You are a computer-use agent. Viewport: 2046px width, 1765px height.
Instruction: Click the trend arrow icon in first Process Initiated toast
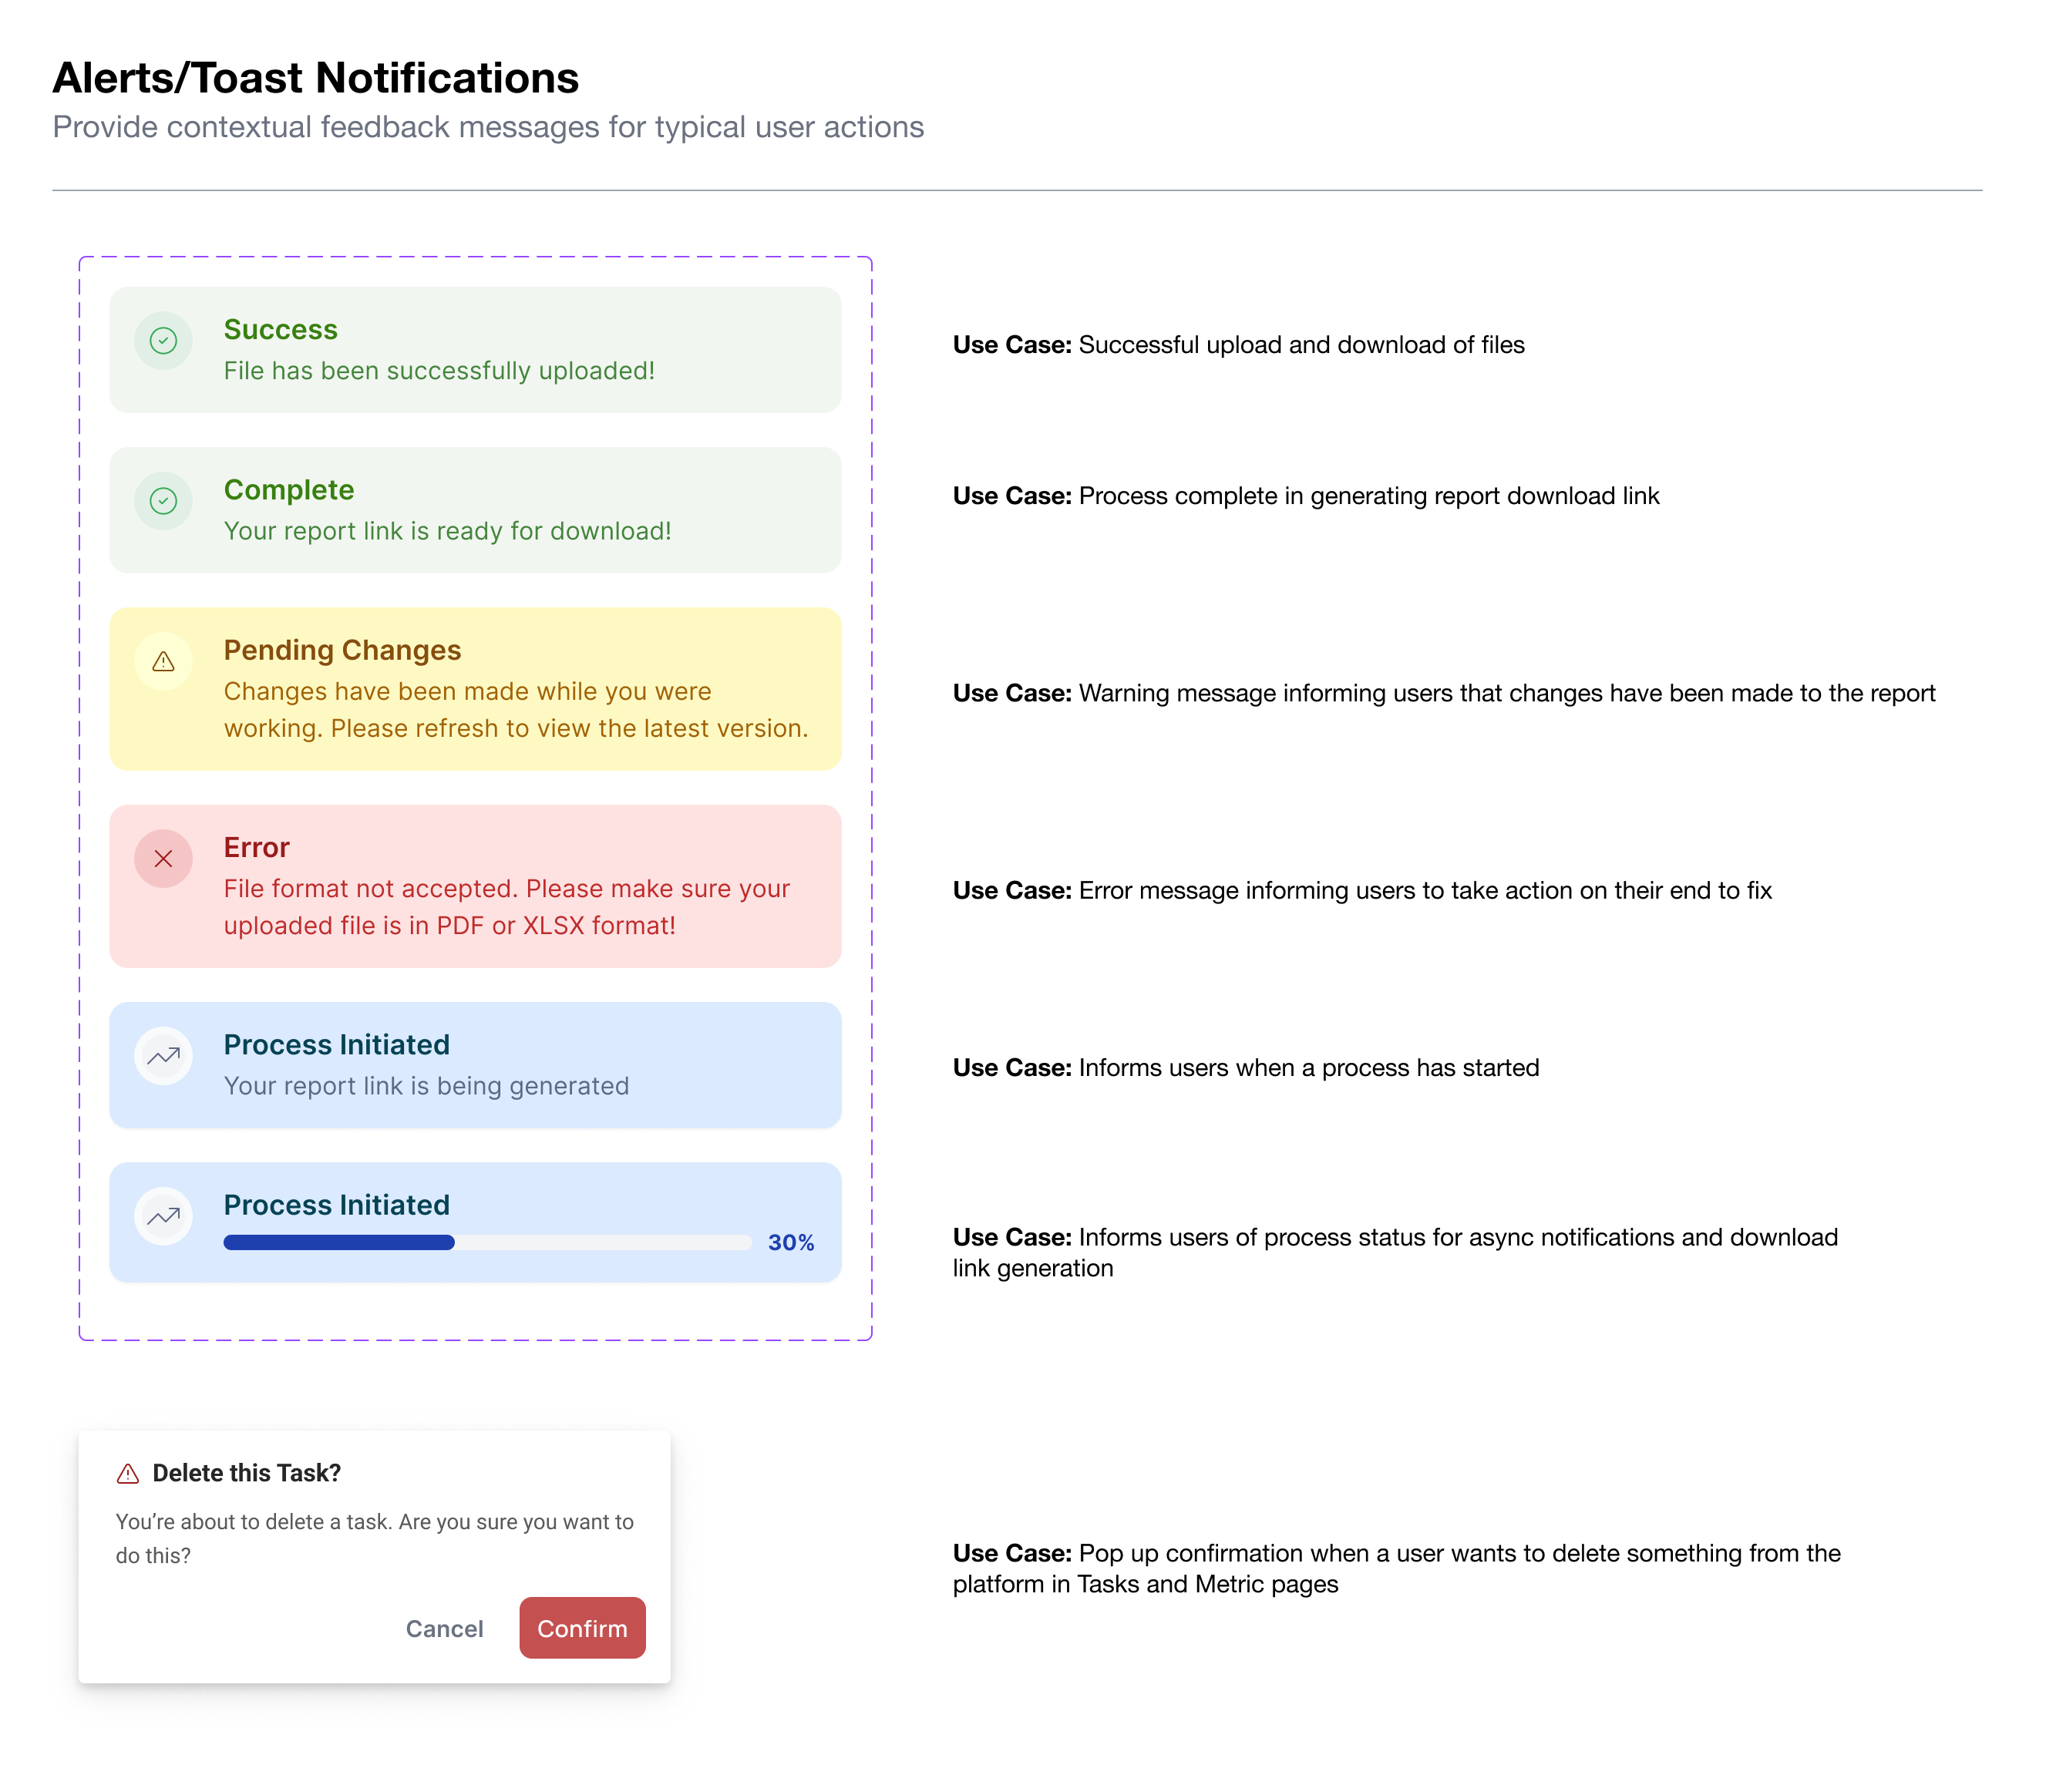[163, 1056]
